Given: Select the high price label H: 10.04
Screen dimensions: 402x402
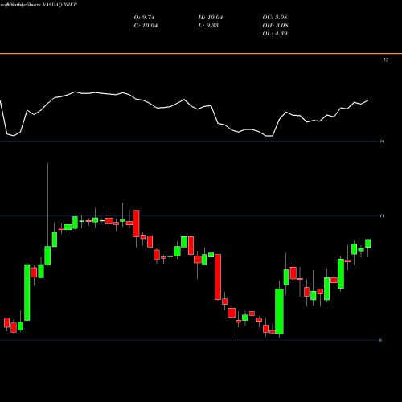Looking at the screenshot, I should point(211,18).
